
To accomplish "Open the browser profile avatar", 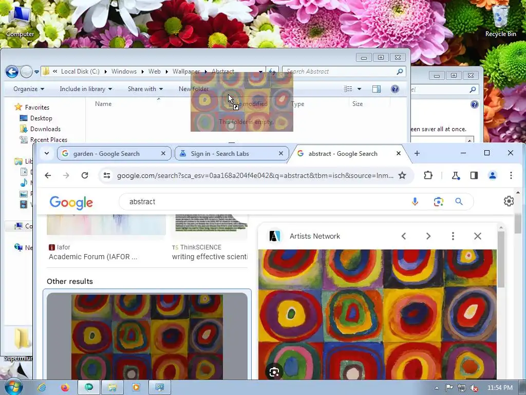I will point(493,175).
